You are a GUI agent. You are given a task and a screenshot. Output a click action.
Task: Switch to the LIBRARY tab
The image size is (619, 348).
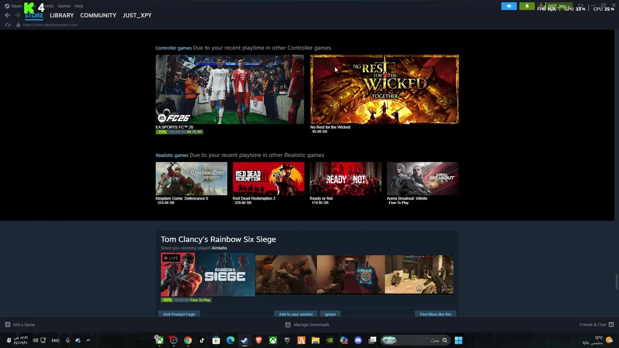[62, 15]
